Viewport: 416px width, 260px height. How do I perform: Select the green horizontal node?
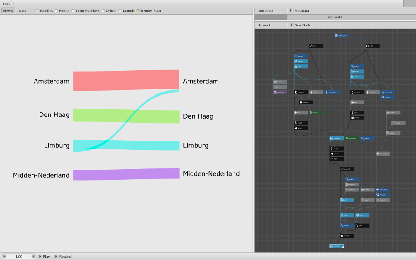click(x=352, y=138)
